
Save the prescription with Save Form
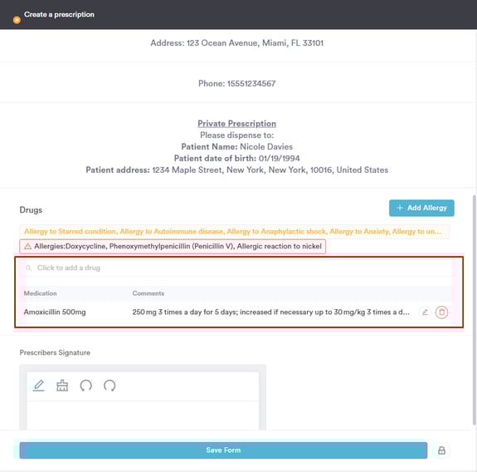(223, 450)
